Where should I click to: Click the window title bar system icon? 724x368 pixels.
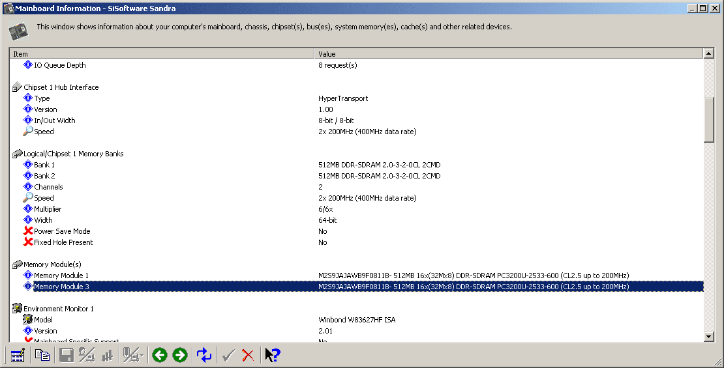[x=8, y=8]
